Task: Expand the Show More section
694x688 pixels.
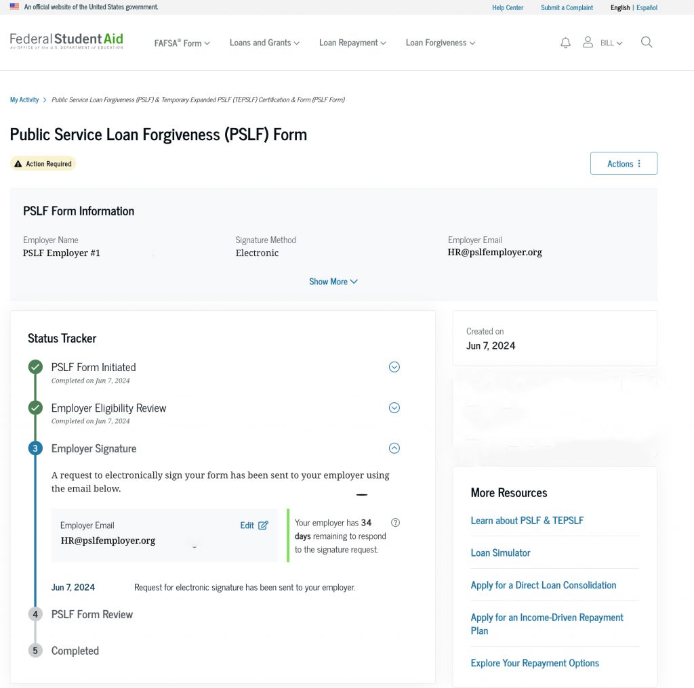Action: [x=333, y=281]
